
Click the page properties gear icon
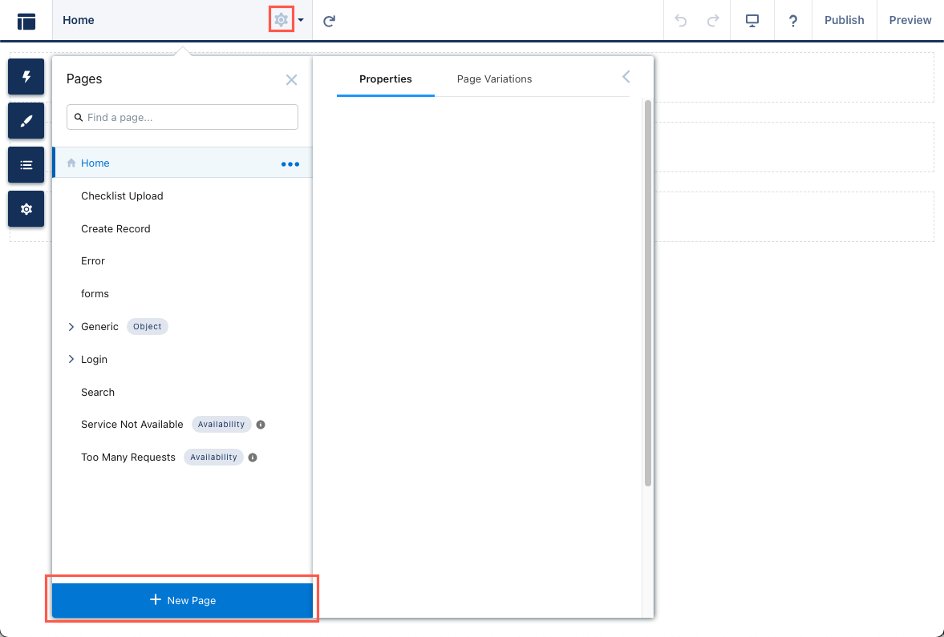point(281,20)
